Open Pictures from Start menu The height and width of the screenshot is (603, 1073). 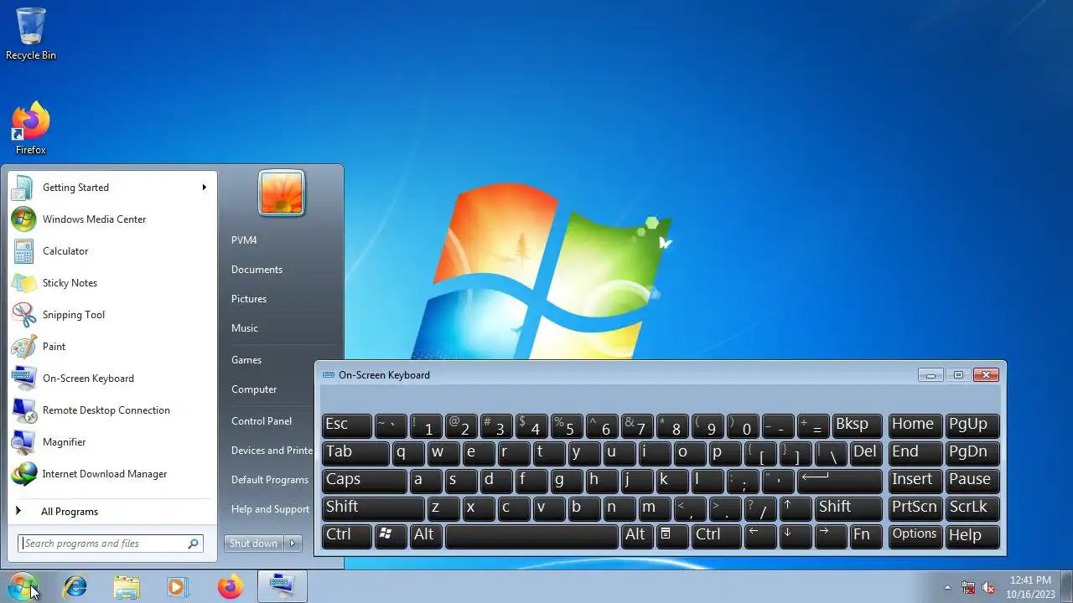click(x=249, y=299)
